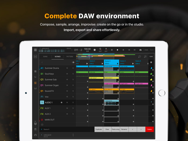This screenshot has height=141, width=188.
Task: Click the Record button in transport
Action: tap(123, 50)
